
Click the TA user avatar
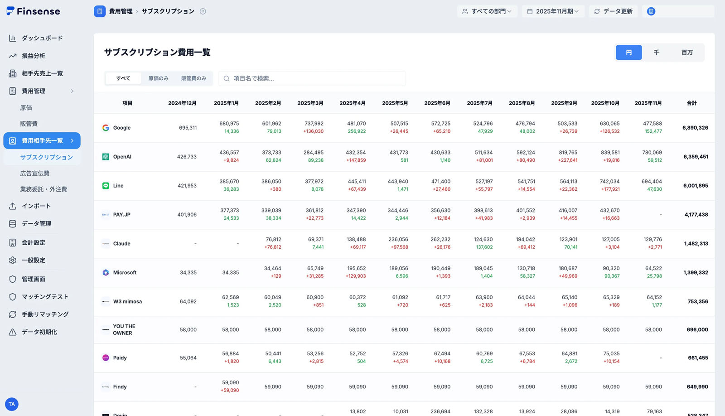tap(12, 404)
